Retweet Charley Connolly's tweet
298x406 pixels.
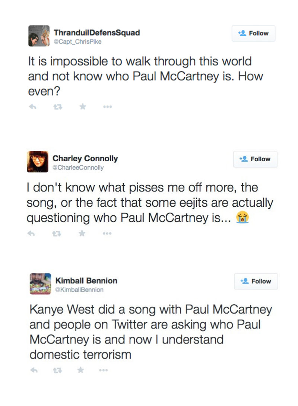pyautogui.click(x=57, y=234)
